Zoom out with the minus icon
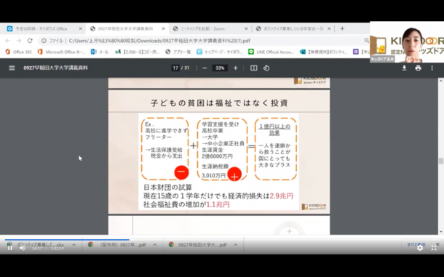 click(x=205, y=68)
